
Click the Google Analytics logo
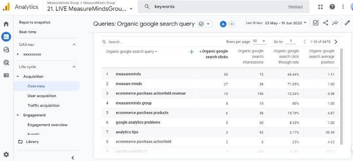6,7
